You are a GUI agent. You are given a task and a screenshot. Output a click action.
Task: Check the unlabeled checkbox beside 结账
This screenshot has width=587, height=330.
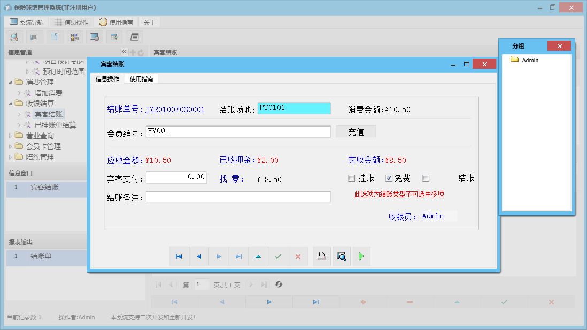coord(426,178)
